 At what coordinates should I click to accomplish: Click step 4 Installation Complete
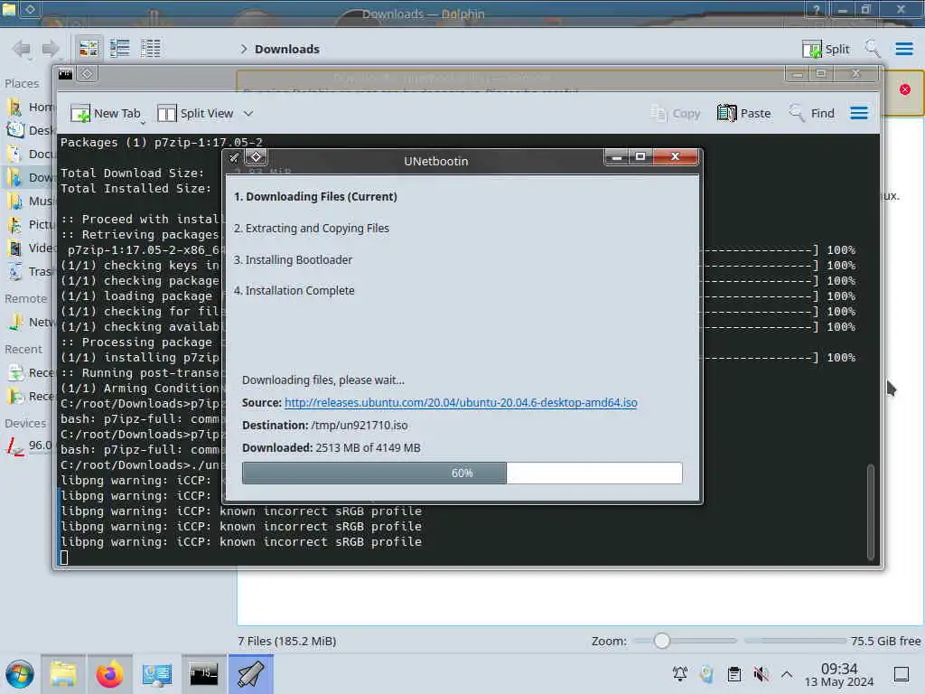click(x=294, y=291)
